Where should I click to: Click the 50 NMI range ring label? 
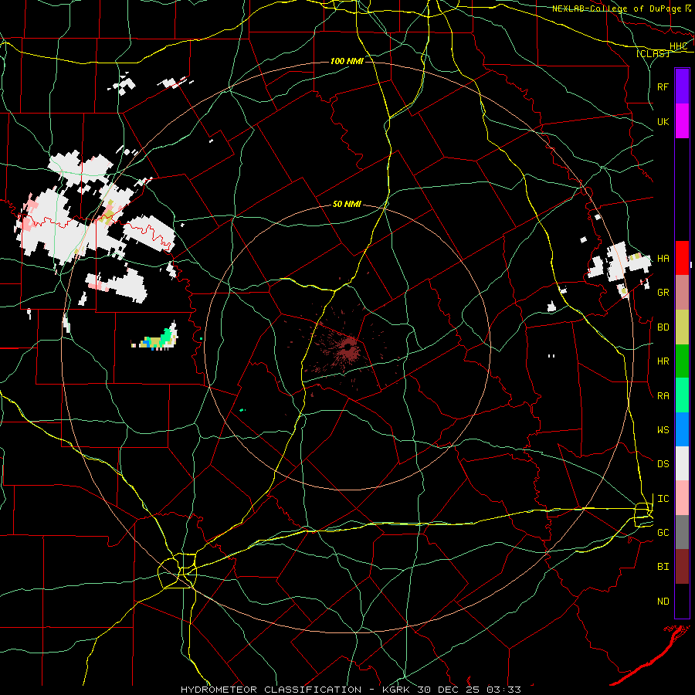[347, 205]
